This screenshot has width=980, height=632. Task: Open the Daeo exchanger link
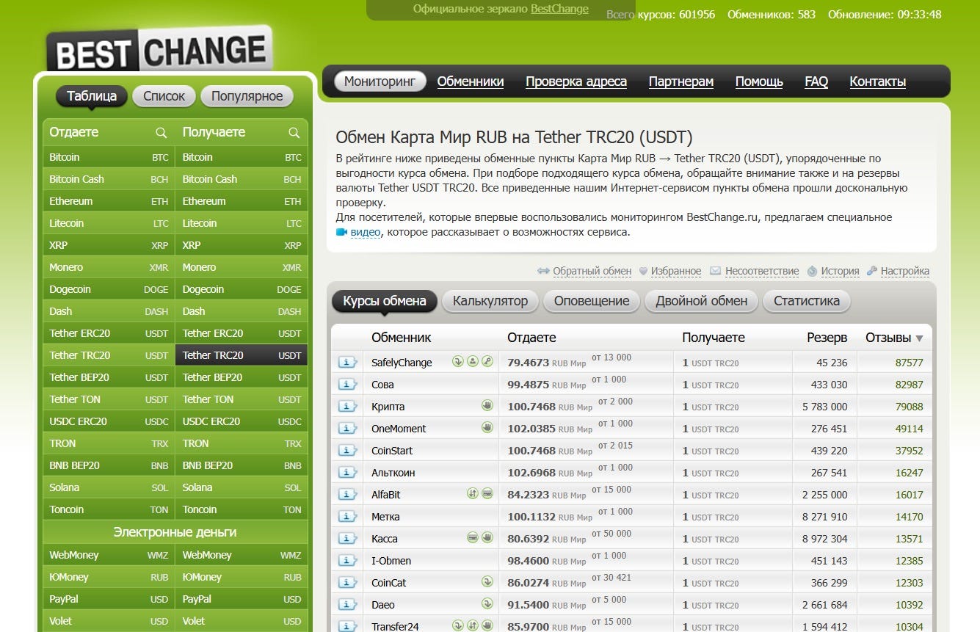pos(383,605)
